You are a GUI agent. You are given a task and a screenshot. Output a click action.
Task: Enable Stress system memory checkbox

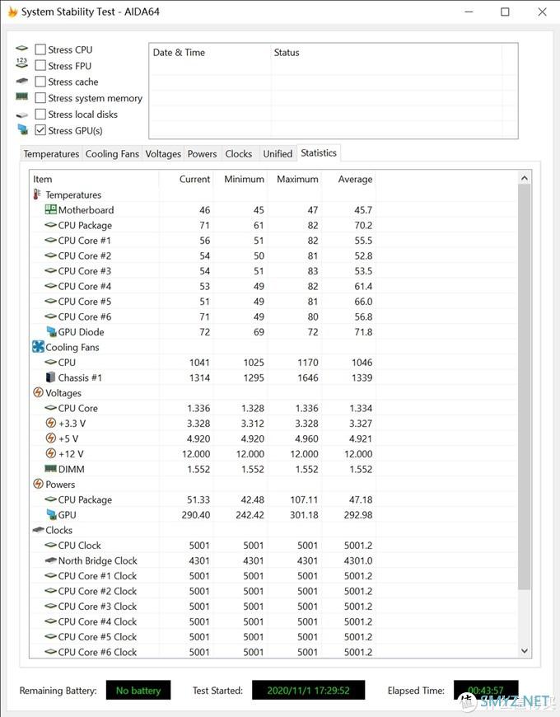click(40, 98)
